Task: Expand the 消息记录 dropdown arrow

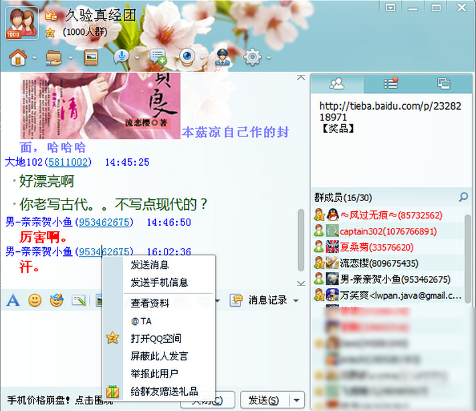Action: pos(296,301)
